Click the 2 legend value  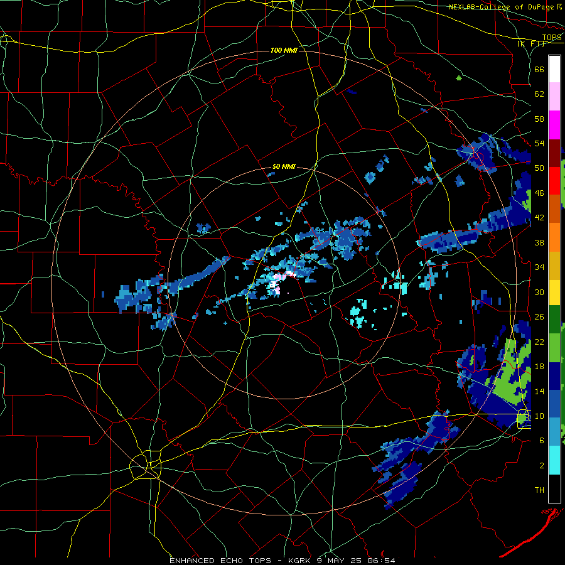click(542, 466)
